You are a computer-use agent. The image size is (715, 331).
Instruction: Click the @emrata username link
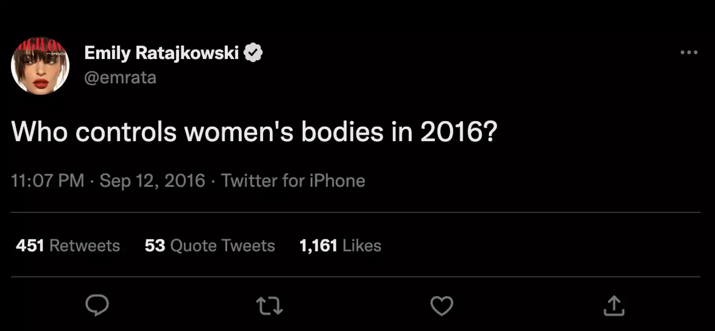click(x=121, y=77)
